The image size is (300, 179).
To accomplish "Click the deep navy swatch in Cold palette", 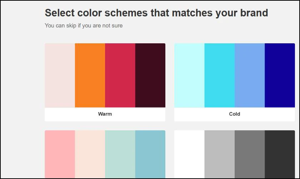I will (x=280, y=76).
